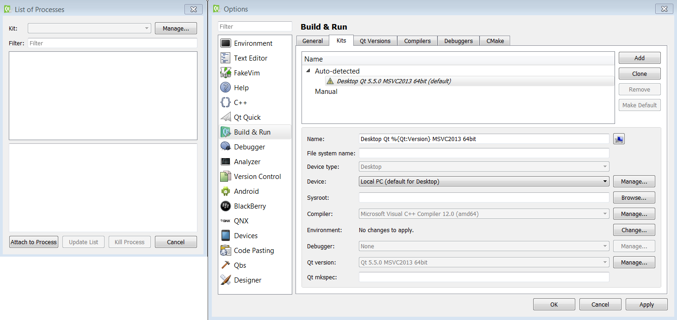Open the Analyzer options category

point(247,162)
